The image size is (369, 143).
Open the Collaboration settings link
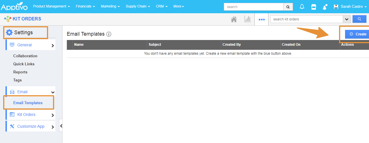point(25,56)
